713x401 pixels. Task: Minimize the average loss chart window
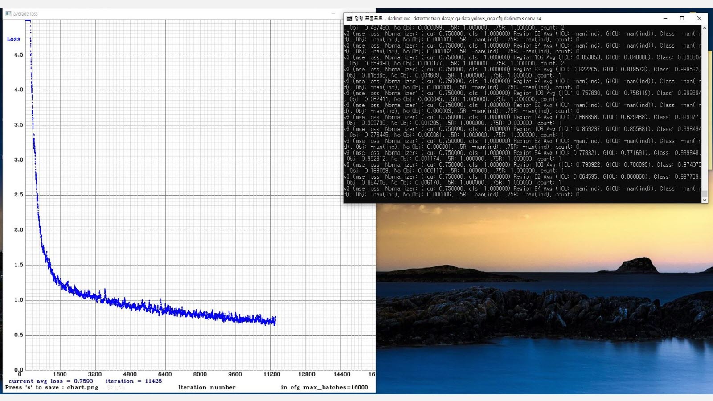[333, 14]
